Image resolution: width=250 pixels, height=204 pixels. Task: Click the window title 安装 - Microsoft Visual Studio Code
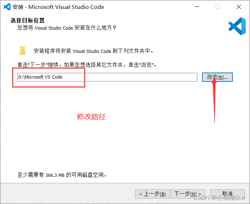click(x=58, y=7)
